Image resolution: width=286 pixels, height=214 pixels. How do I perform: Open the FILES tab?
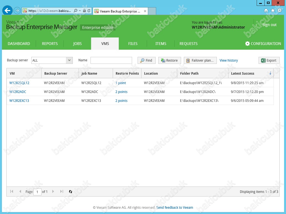pyautogui.click(x=133, y=44)
